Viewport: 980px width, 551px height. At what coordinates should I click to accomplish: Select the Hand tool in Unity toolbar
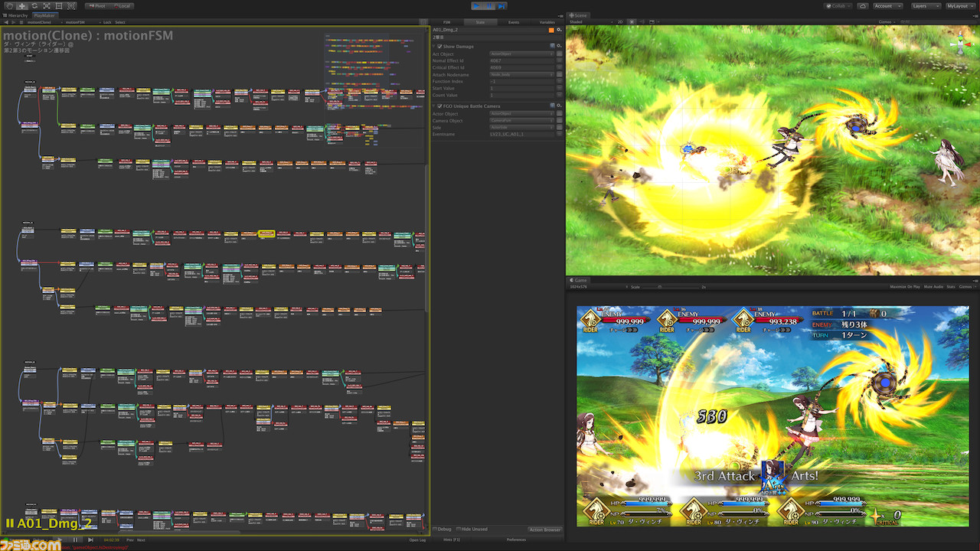pyautogui.click(x=8, y=5)
